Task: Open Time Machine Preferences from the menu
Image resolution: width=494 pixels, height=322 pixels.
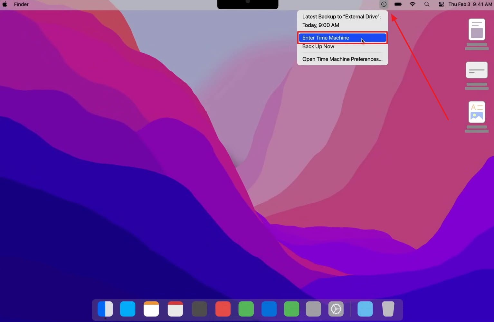Action: point(342,59)
